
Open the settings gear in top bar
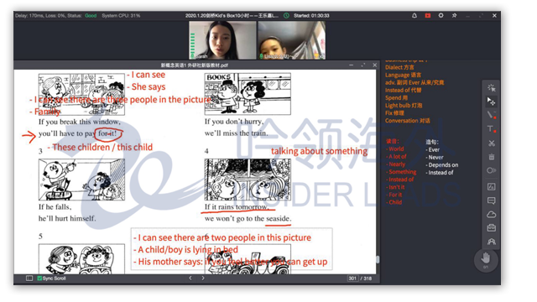tap(441, 16)
